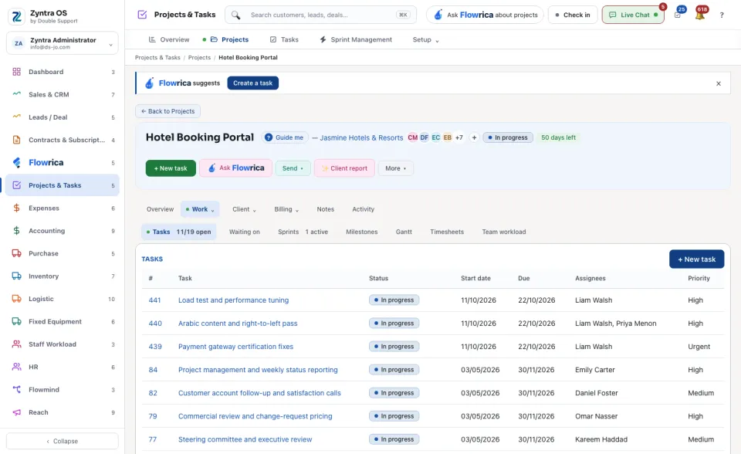This screenshot has height=454, width=741.
Task: Open the Logistic truck icon
Action: point(16,299)
